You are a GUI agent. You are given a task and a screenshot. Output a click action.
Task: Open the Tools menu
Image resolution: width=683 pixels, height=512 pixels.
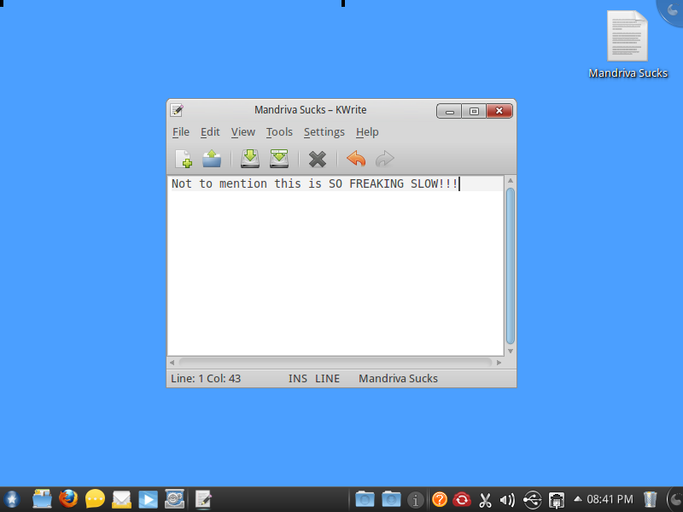click(x=279, y=132)
